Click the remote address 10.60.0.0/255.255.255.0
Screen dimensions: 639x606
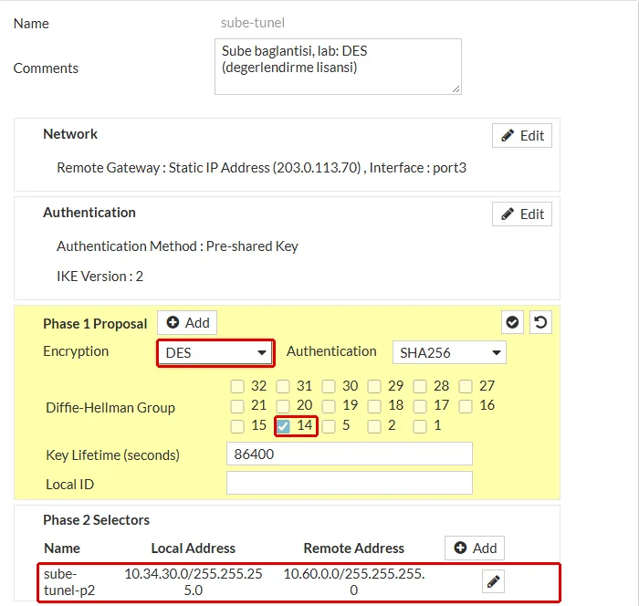click(x=354, y=581)
